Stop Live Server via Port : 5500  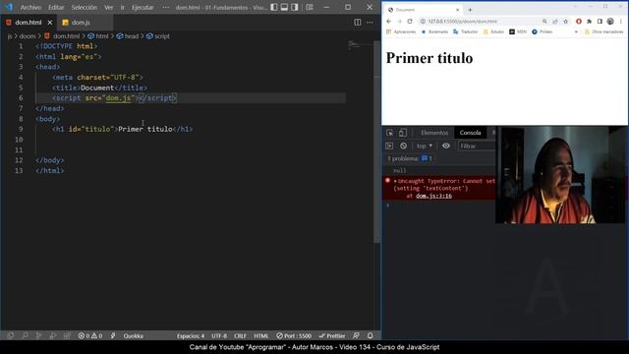click(x=294, y=335)
